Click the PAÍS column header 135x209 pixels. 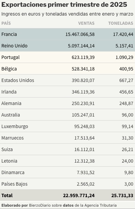coord(6,23)
